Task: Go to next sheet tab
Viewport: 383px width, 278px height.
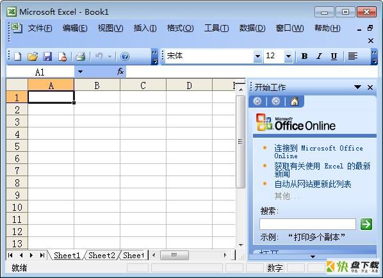Action: (31, 256)
